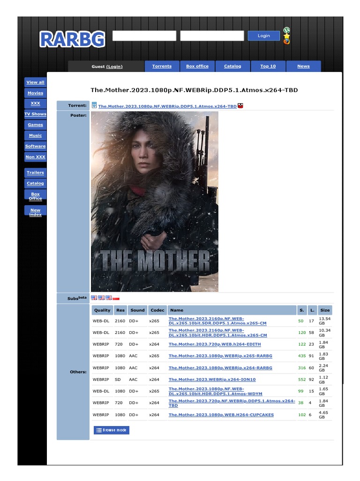Click the Sound column header
The image size is (360, 481).
tap(137, 310)
